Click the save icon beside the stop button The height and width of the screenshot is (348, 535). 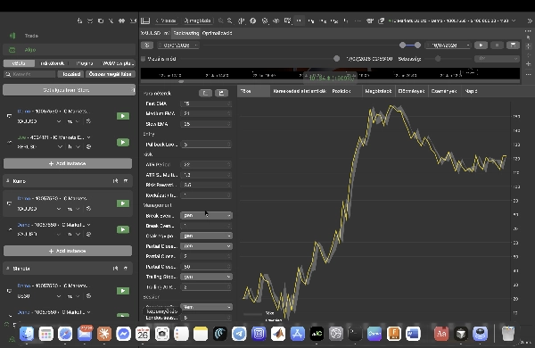click(x=513, y=46)
